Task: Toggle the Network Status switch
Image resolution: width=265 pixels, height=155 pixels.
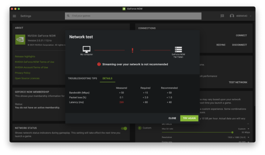Action: coord(124,129)
